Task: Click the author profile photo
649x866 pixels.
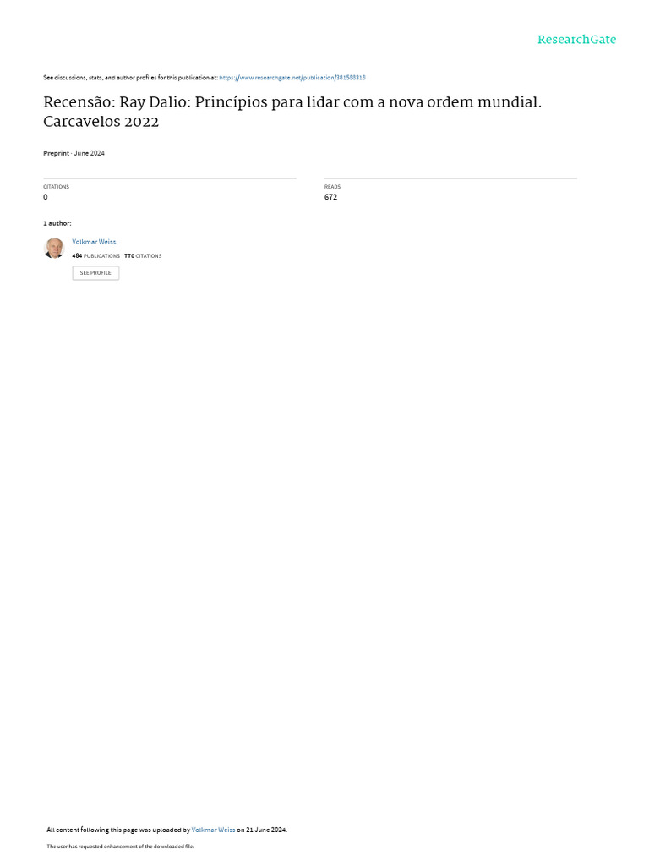Action: (x=54, y=248)
